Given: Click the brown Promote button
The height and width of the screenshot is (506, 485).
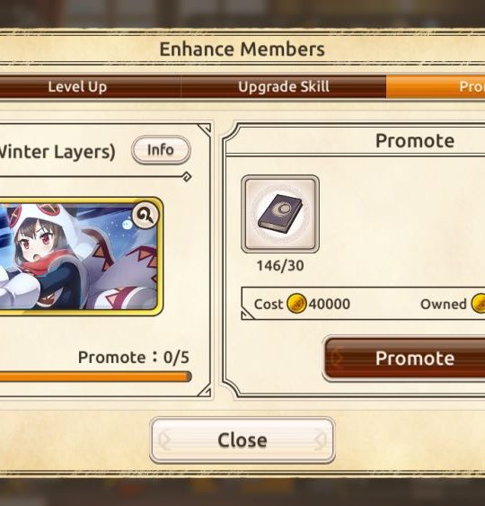Looking at the screenshot, I should [405, 359].
